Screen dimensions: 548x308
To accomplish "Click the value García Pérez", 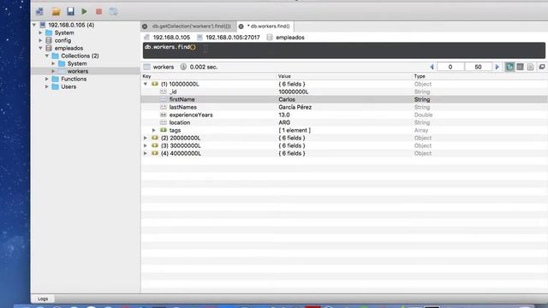I will click(x=295, y=107).
